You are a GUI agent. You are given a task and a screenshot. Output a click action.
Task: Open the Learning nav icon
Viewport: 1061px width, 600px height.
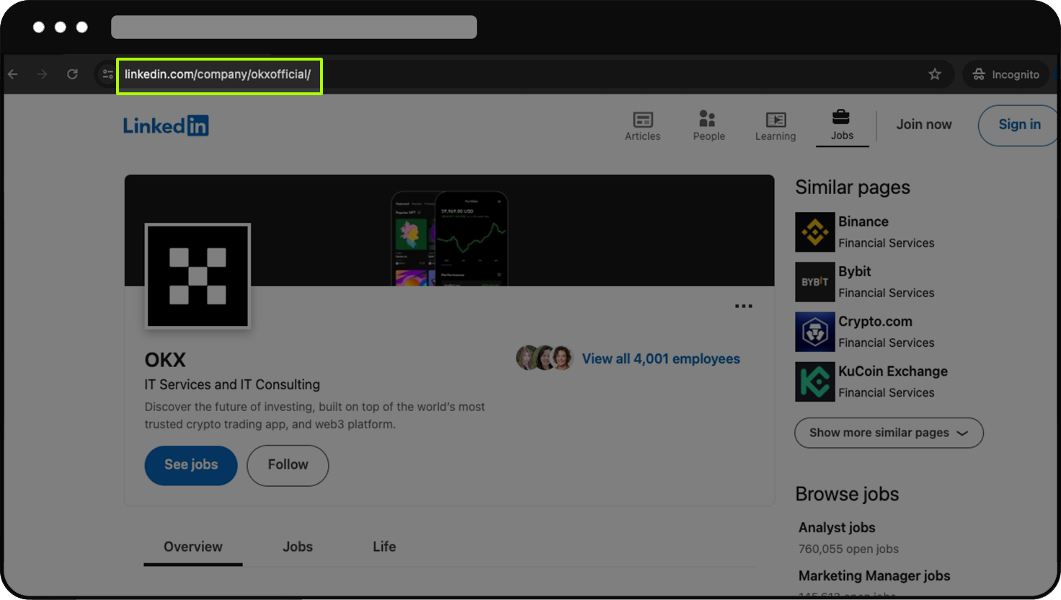pyautogui.click(x=776, y=120)
